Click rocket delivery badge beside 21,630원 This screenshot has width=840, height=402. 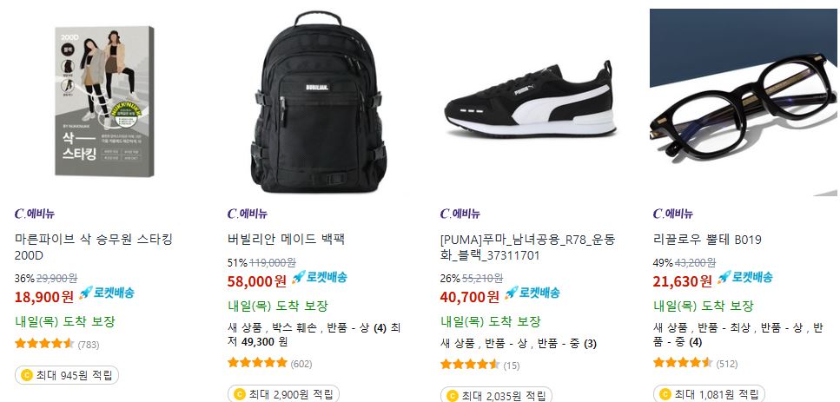pyautogui.click(x=745, y=277)
